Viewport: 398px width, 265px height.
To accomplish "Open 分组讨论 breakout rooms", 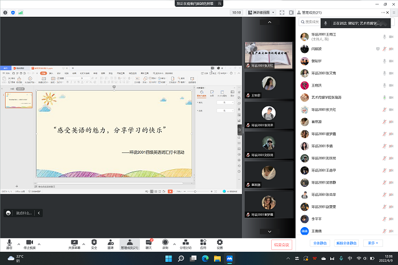I will (185, 244).
